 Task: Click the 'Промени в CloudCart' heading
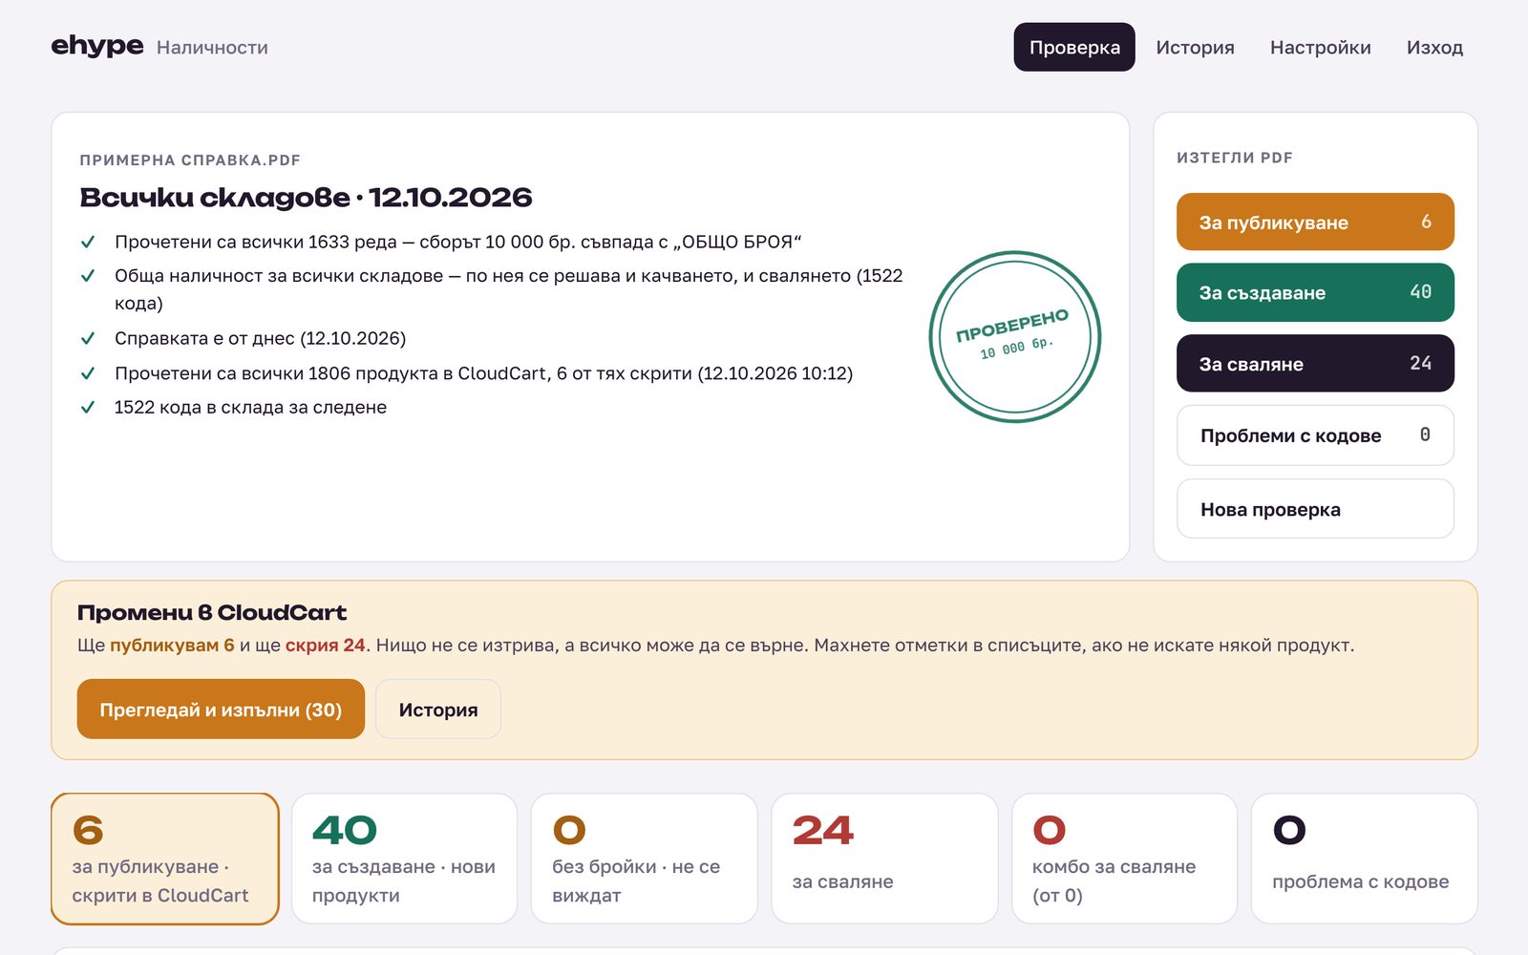coord(211,612)
